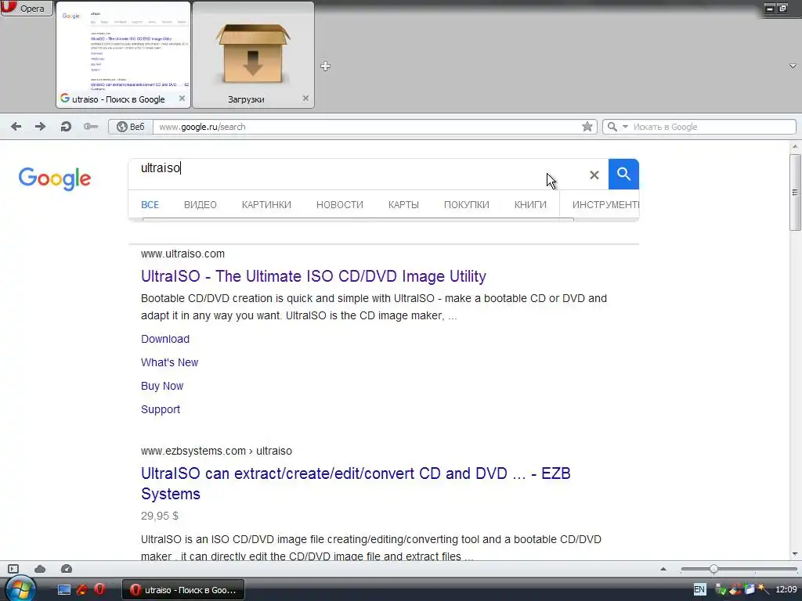This screenshot has height=601, width=802.
Task: Open the Support sitelink
Action: (x=161, y=410)
